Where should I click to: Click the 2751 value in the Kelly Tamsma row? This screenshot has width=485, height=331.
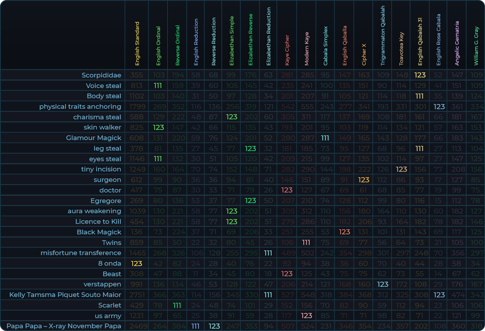click(137, 295)
